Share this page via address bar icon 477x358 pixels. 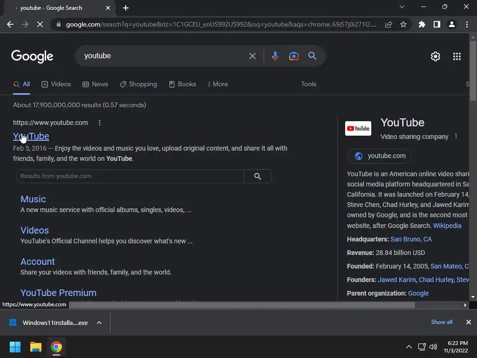pyautogui.click(x=388, y=24)
